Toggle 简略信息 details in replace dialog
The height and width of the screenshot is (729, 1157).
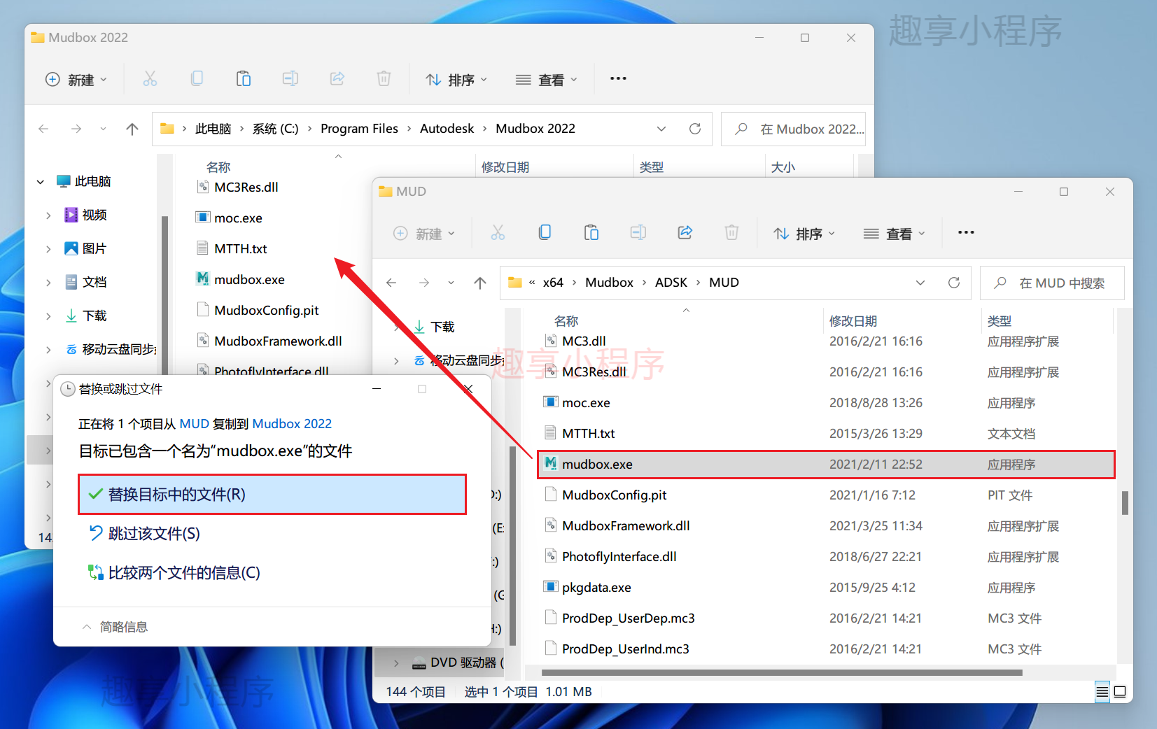115,627
